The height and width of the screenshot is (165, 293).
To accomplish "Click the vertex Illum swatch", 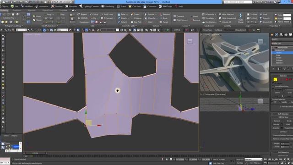I will coord(287,18).
